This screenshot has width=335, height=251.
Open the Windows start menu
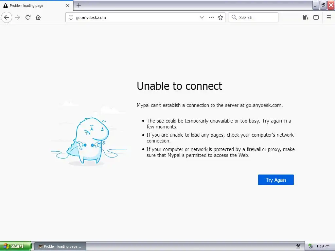tap(16, 246)
